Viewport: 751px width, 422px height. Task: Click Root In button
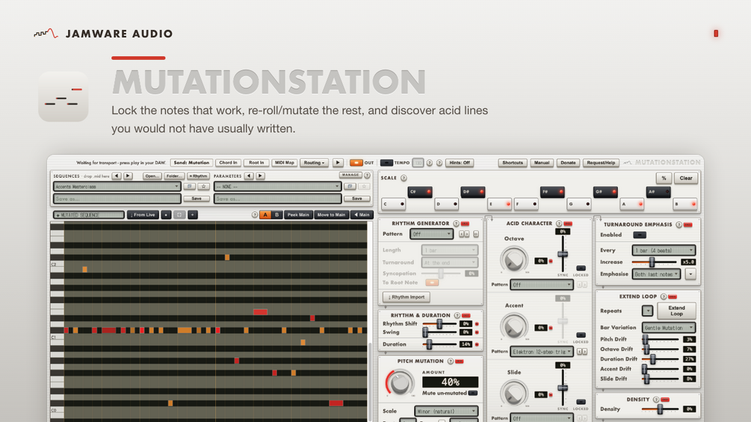click(x=256, y=163)
